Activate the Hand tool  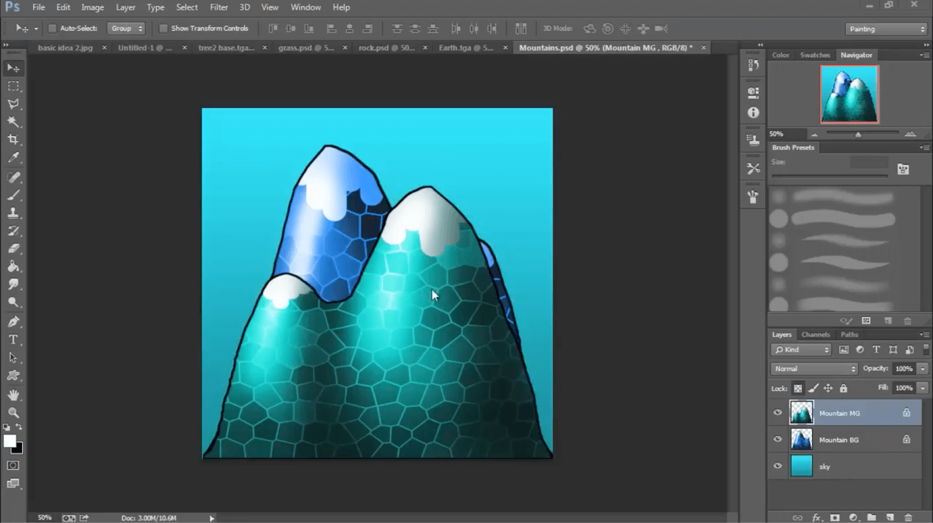point(13,395)
